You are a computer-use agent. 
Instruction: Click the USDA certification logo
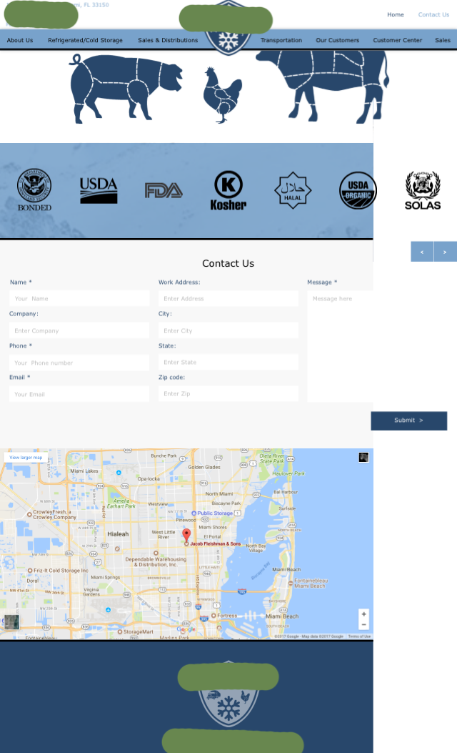99,191
